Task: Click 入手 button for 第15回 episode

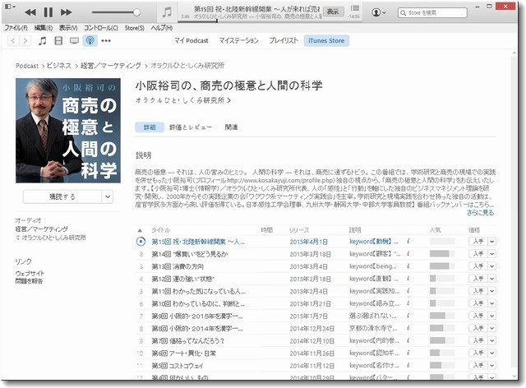Action: pos(478,242)
